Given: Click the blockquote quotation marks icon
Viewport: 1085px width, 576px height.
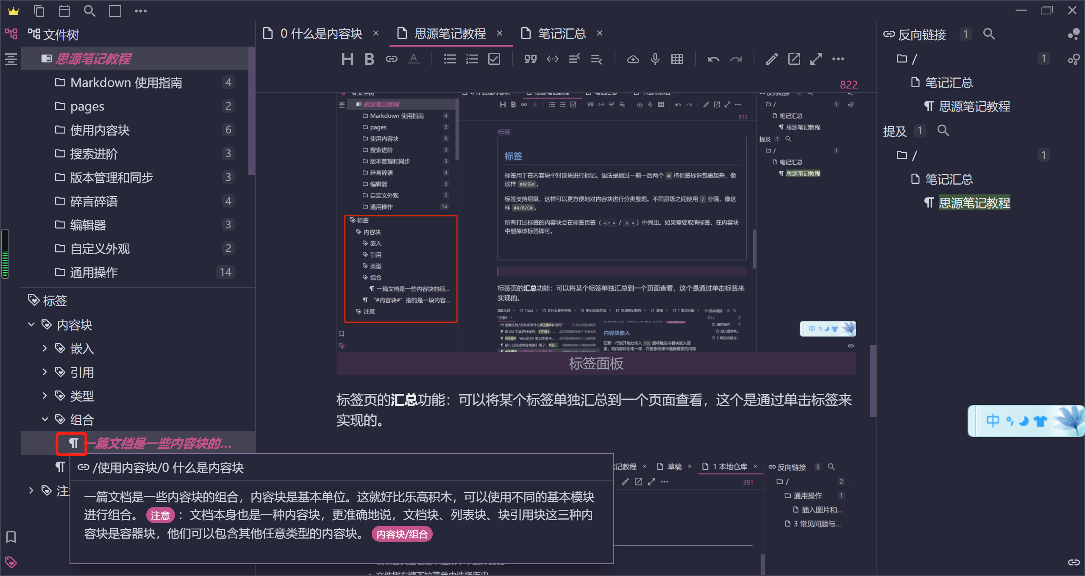Looking at the screenshot, I should point(530,59).
